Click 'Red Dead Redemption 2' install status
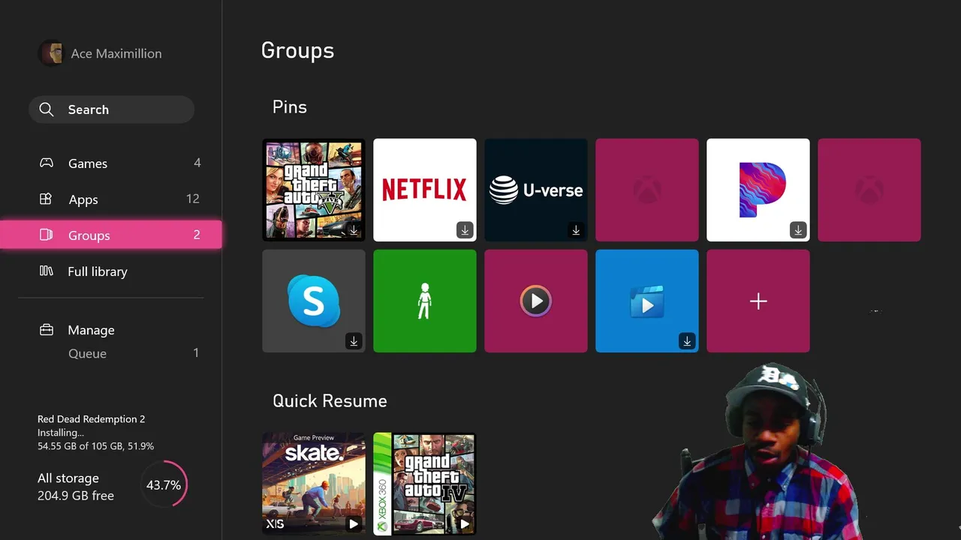The image size is (961, 540). 92,419
